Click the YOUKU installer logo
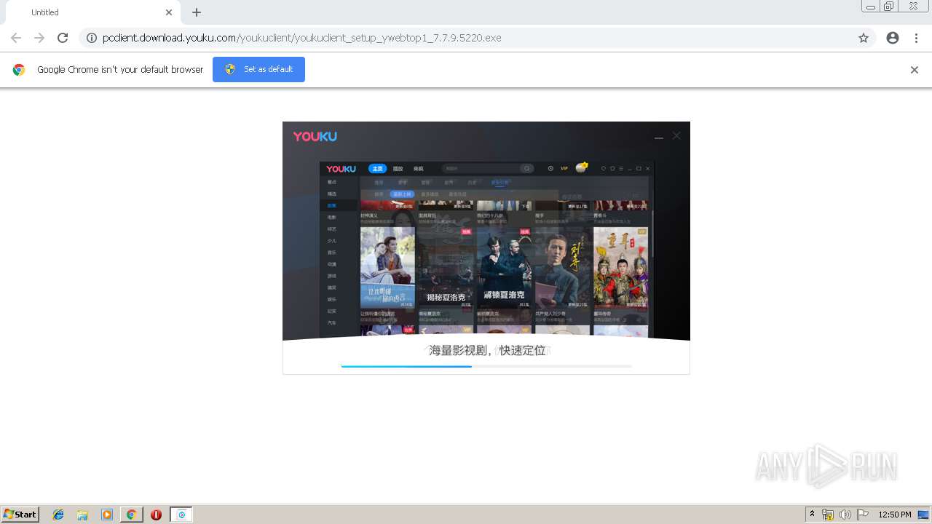 click(315, 136)
